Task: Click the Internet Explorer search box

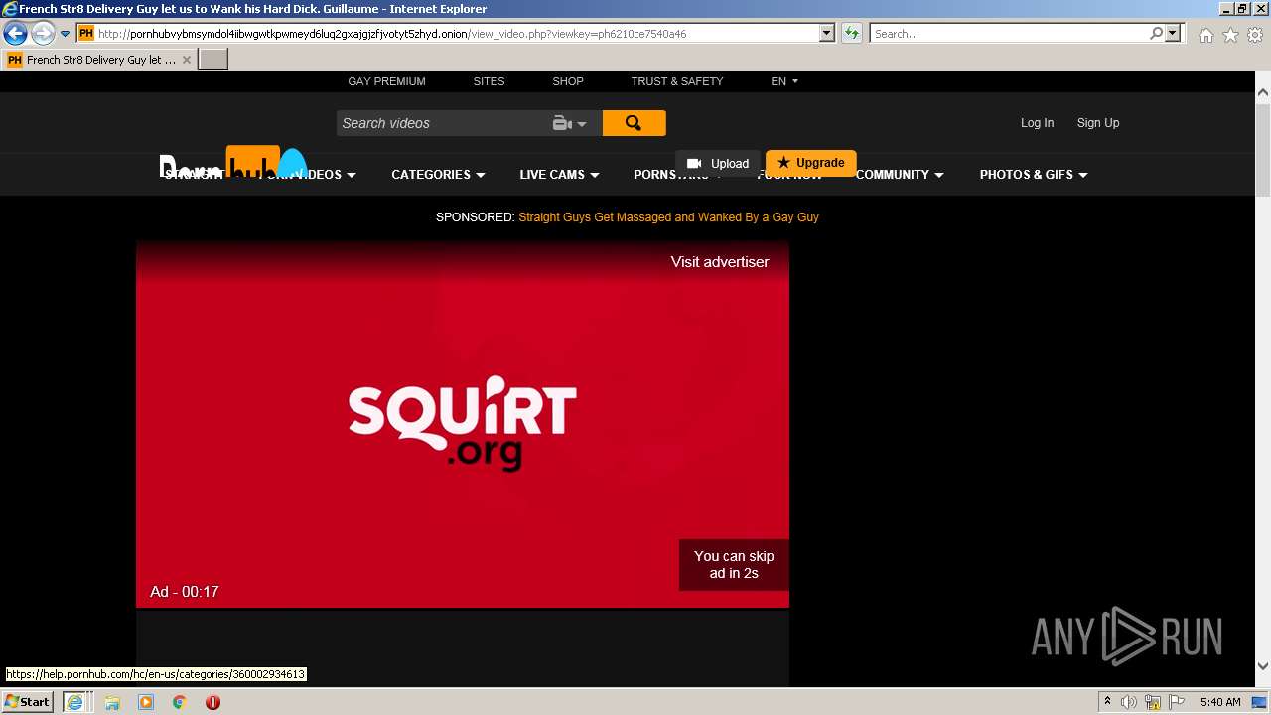Action: point(1008,34)
